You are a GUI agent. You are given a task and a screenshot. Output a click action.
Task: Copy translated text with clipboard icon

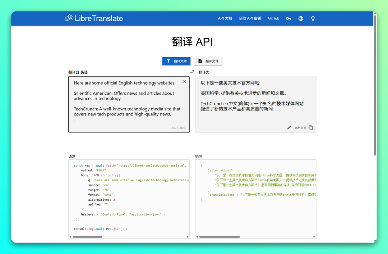click(311, 128)
